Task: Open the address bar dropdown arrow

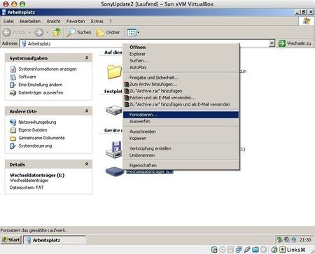Action: tap(272, 43)
